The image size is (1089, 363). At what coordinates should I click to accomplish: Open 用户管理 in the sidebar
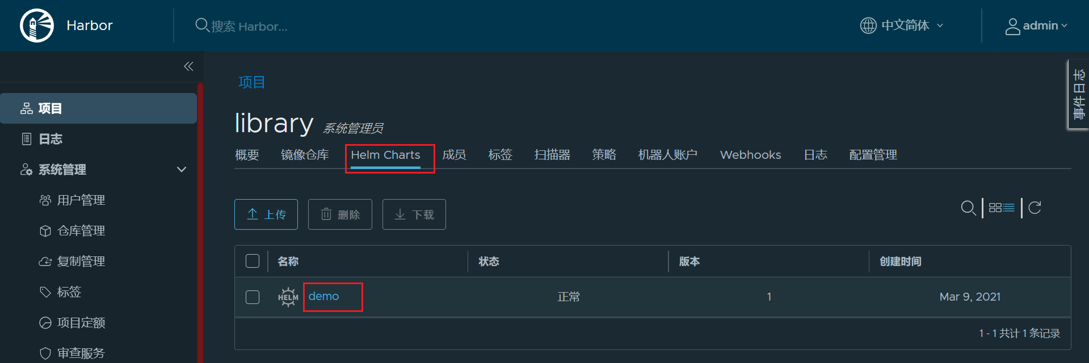(81, 200)
